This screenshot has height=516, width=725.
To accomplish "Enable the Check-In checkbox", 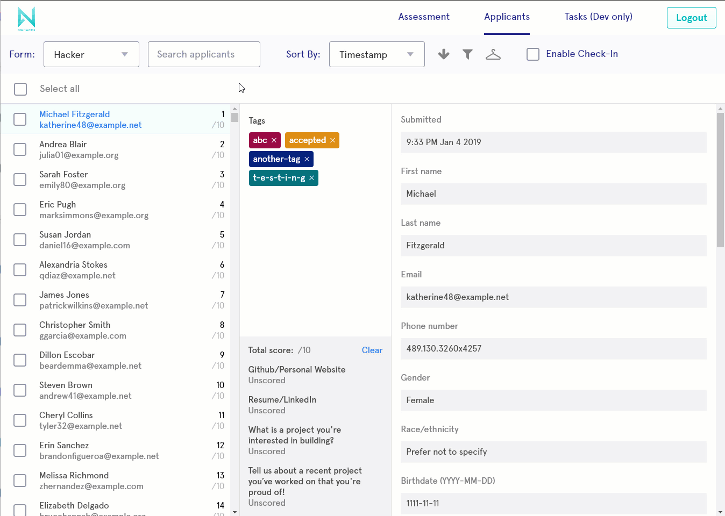I will [x=533, y=54].
